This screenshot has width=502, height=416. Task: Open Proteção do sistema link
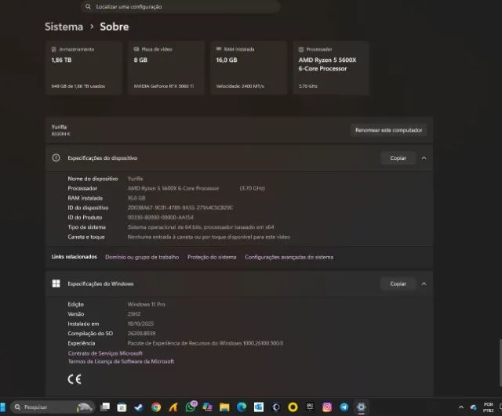212,257
